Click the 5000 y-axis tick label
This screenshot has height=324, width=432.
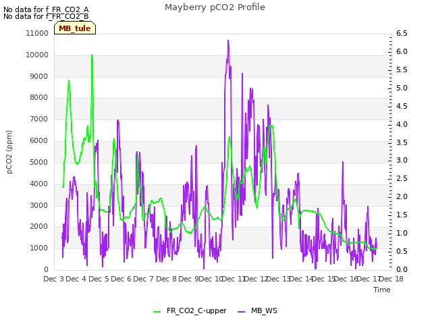[39, 162]
